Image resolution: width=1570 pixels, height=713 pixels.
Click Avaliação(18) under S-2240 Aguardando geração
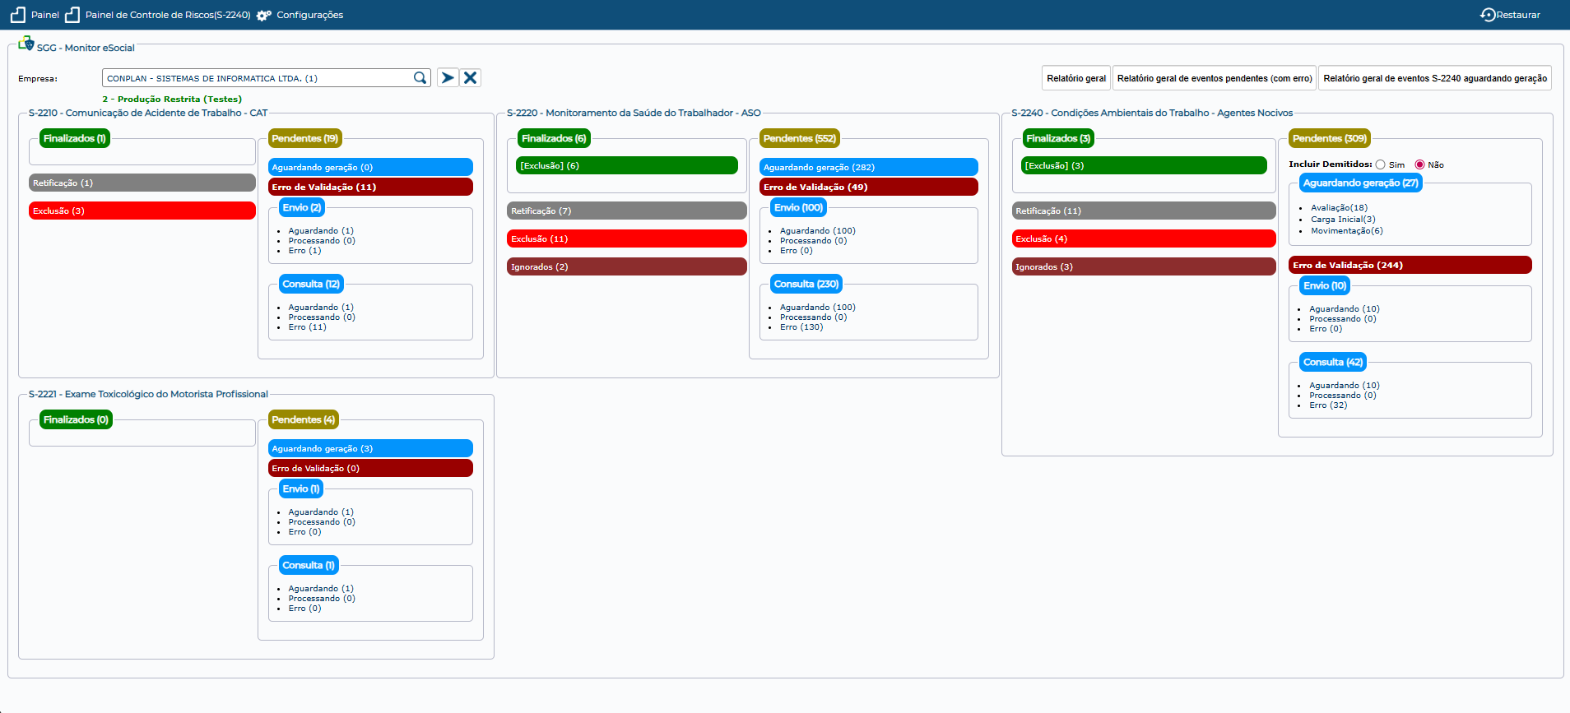click(x=1339, y=208)
